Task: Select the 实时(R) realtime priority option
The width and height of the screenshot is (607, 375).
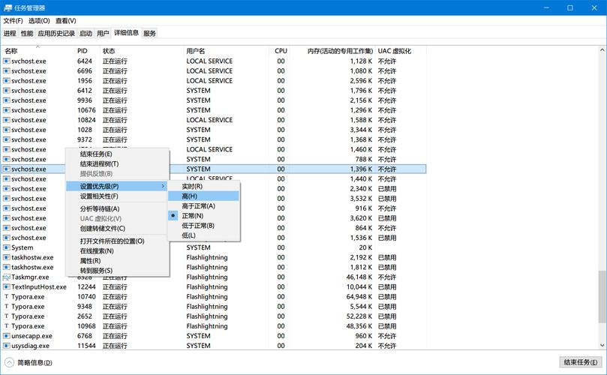Action: pyautogui.click(x=204, y=187)
